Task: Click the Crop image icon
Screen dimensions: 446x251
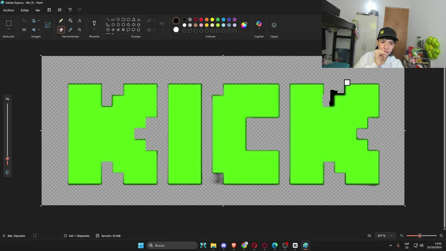Action: click(24, 21)
